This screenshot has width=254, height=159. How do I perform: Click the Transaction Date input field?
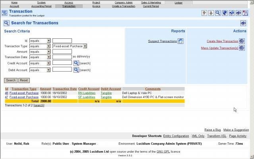(x=62, y=57)
